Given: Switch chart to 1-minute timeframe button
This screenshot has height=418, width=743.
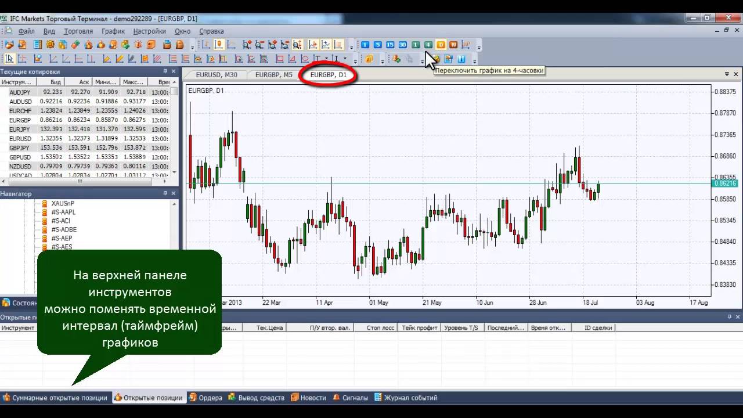Looking at the screenshot, I should (x=365, y=45).
